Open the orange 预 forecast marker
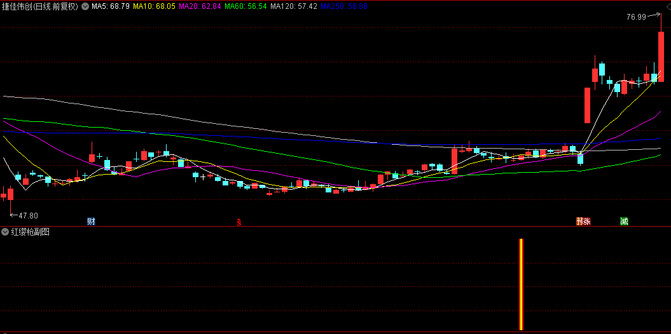The image size is (671, 334). [580, 221]
